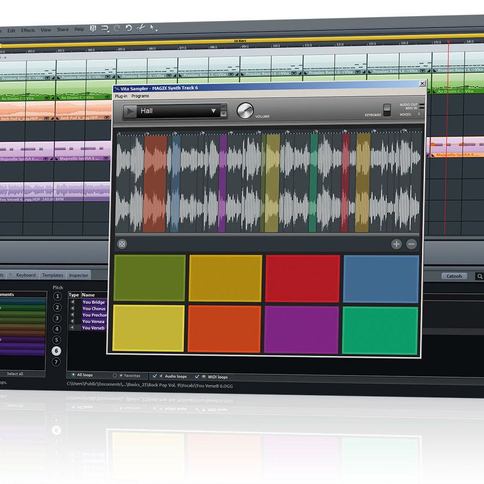Image resolution: width=484 pixels, height=484 pixels.
Task: Open the Hall preset dropdown arrow
Action: click(x=213, y=110)
